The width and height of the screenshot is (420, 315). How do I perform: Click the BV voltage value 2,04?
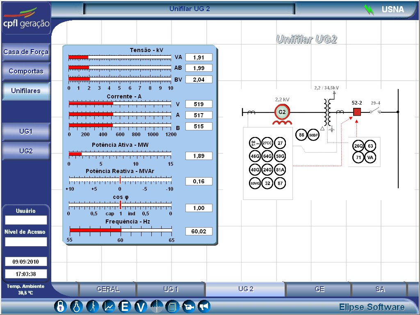[199, 80]
